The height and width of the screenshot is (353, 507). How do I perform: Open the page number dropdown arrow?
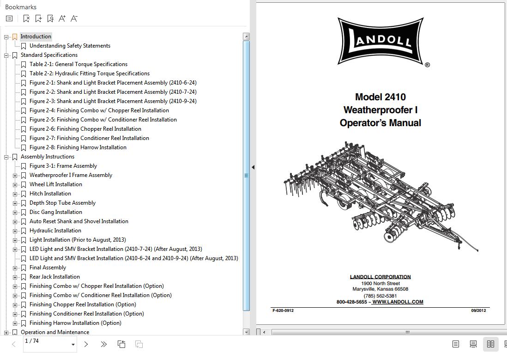pos(73,345)
